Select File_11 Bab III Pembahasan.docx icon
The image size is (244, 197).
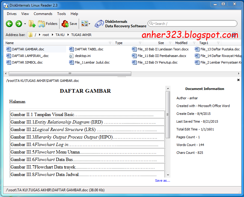[134, 56]
